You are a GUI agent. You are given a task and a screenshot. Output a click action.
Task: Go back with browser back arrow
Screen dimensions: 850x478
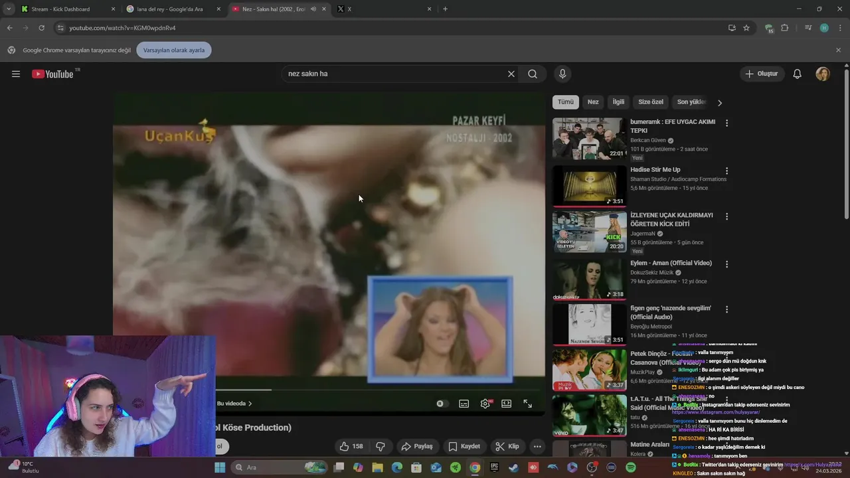9,28
